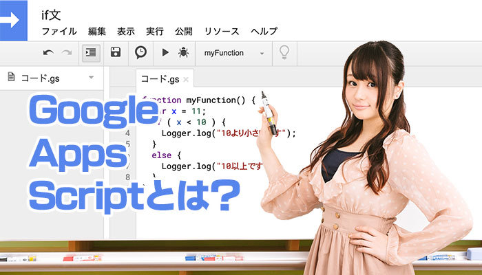This screenshot has width=482, height=275.
Task: Click the project title if文
Action: (52, 14)
